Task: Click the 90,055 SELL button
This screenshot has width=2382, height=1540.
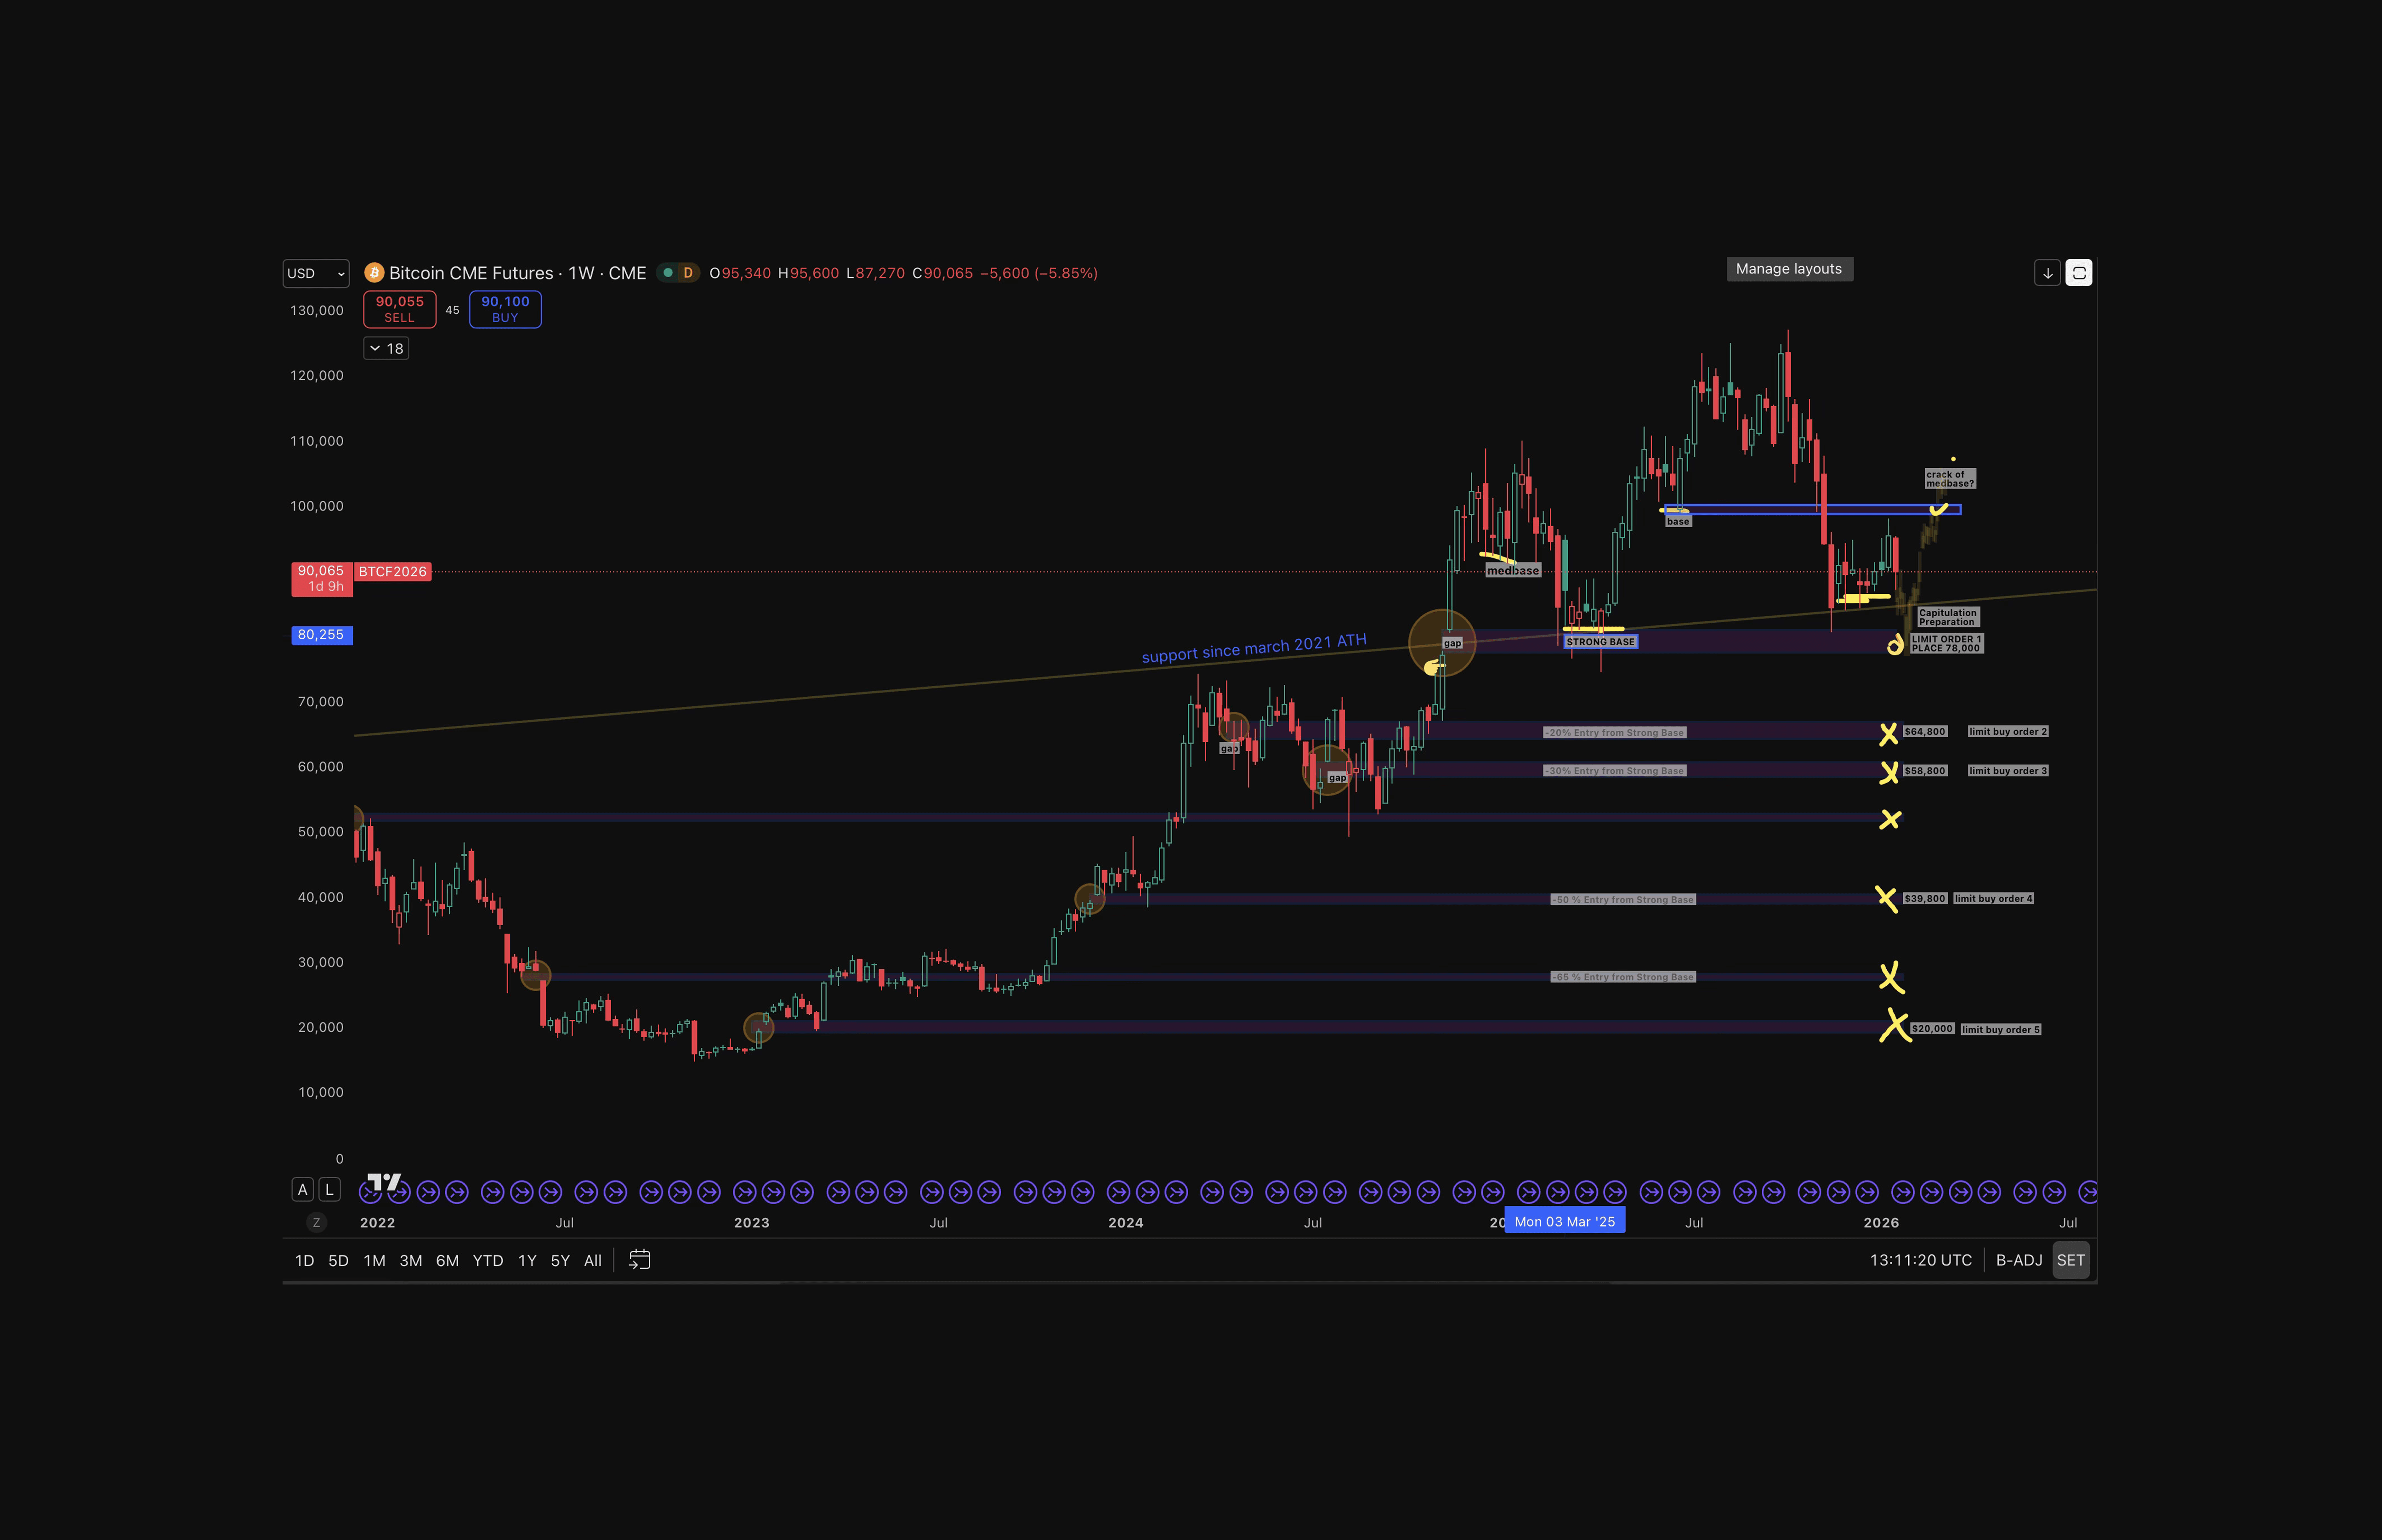Action: point(400,309)
